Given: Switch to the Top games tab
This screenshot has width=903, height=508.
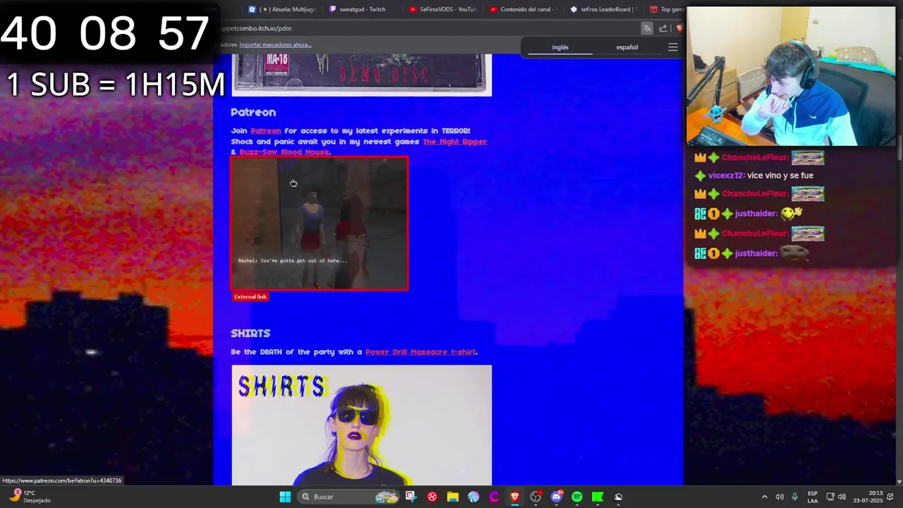Looking at the screenshot, I should (x=667, y=9).
